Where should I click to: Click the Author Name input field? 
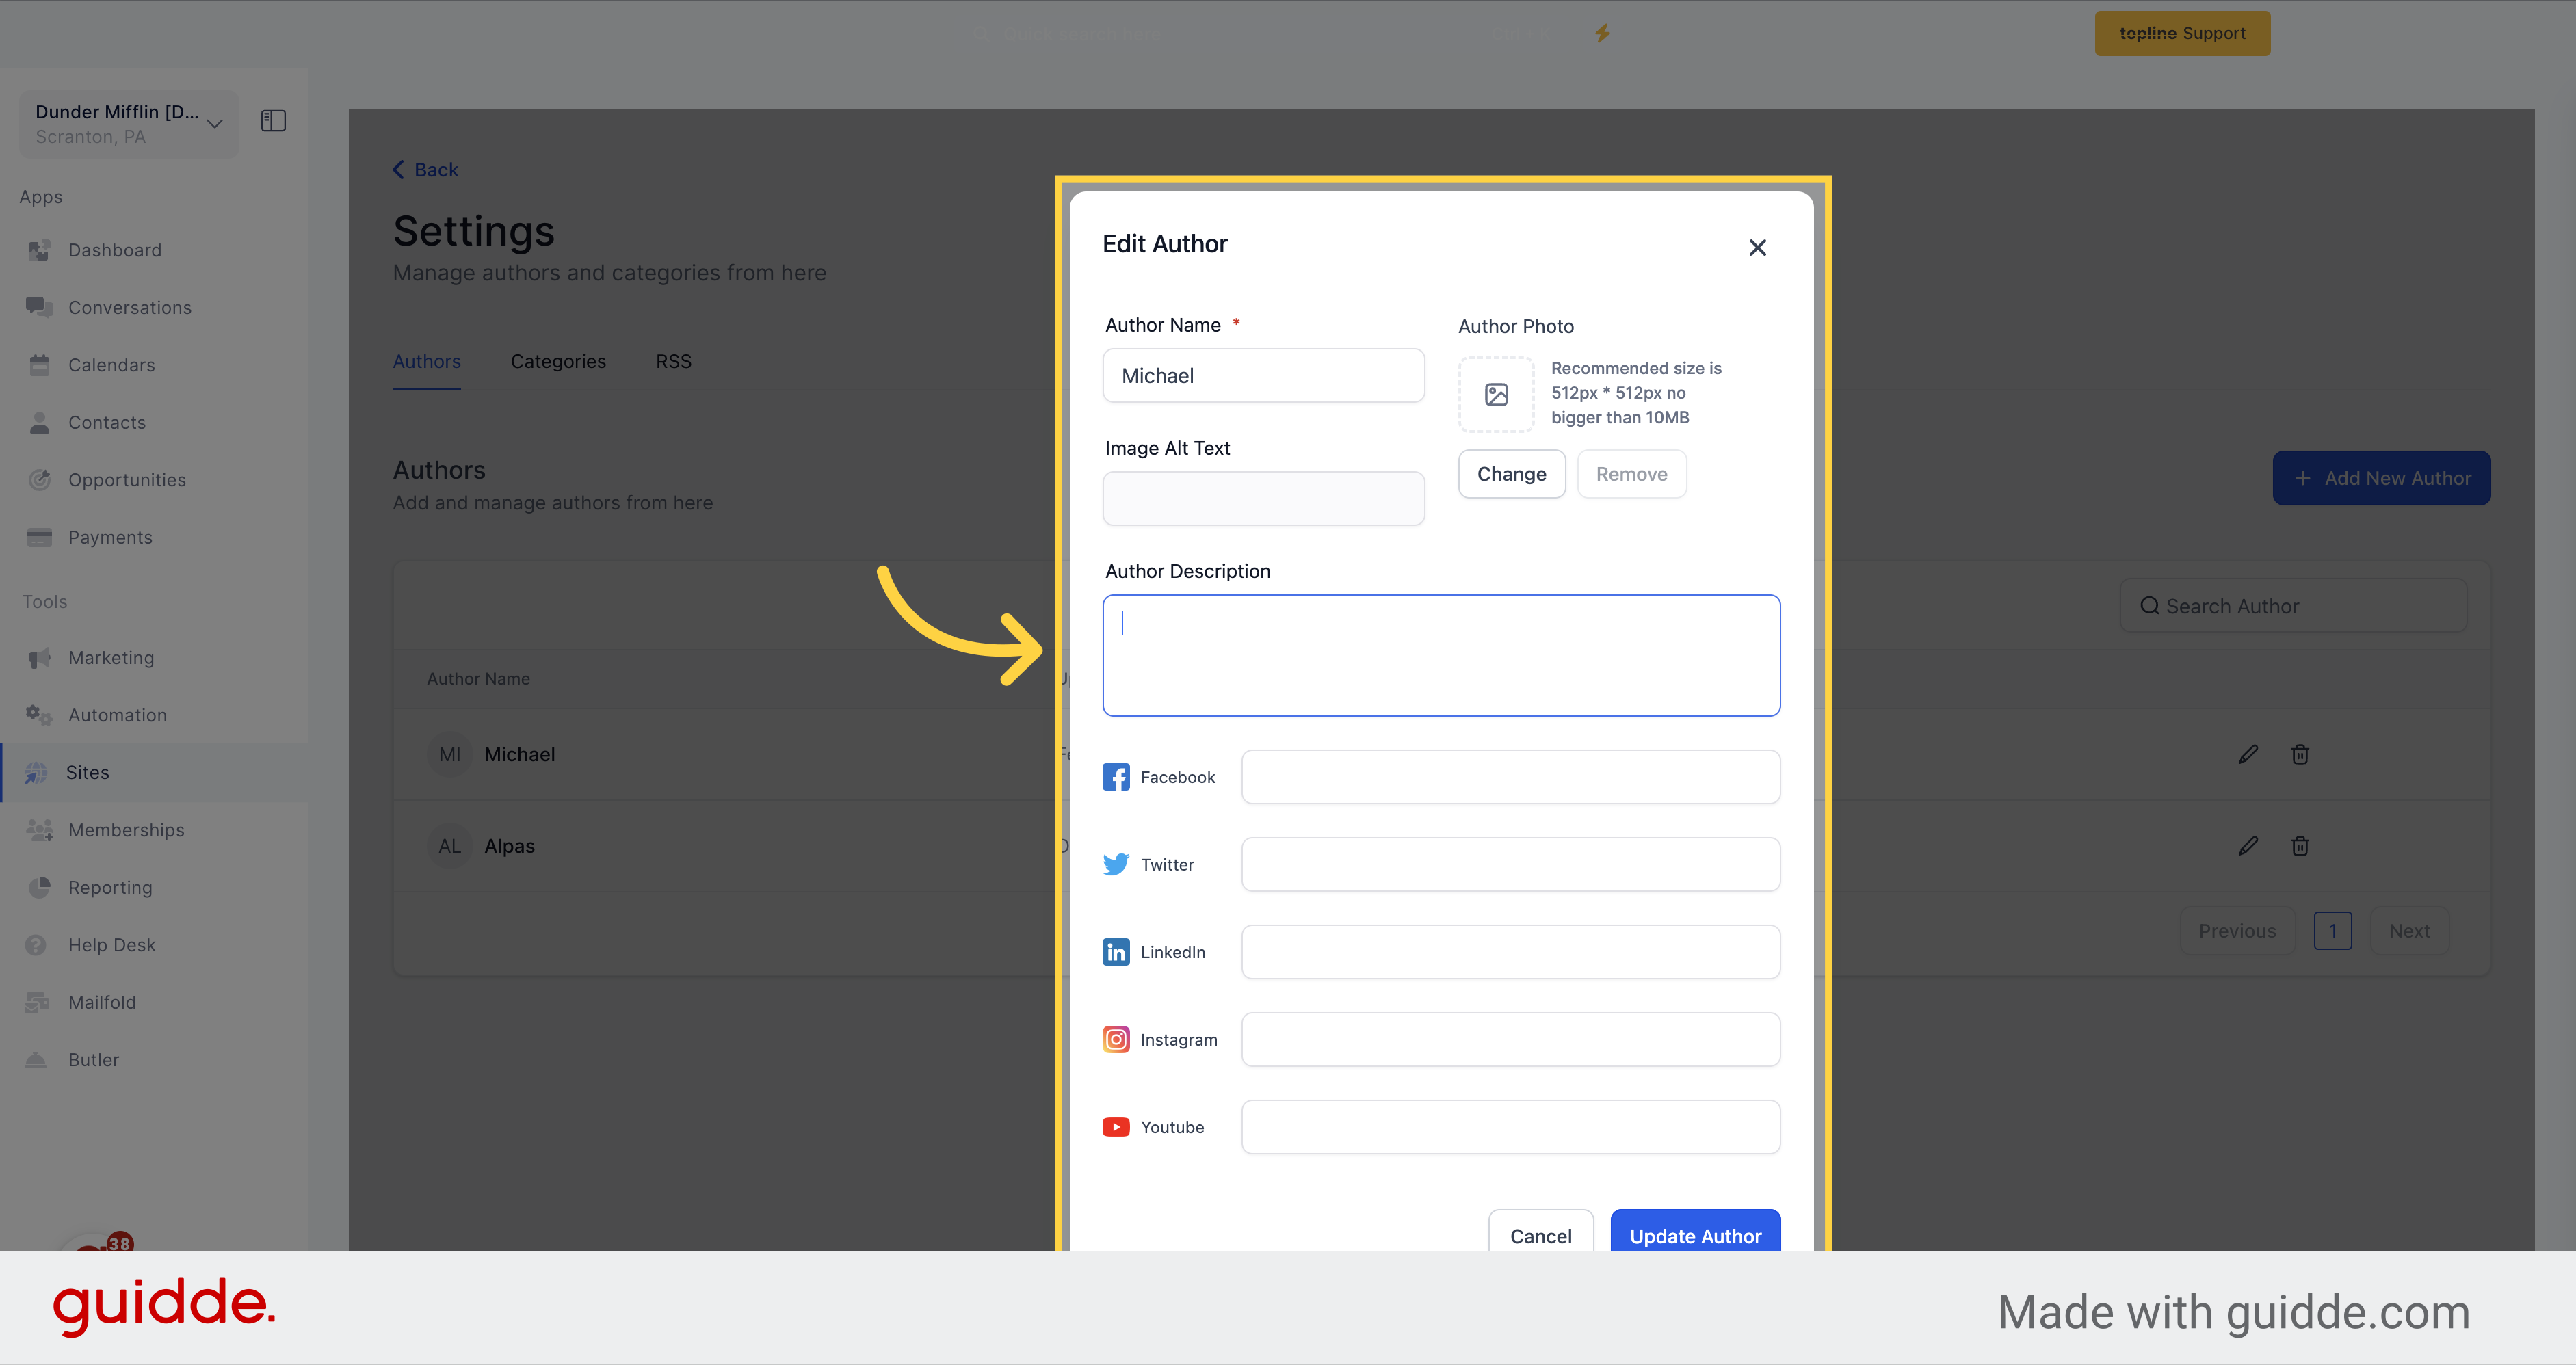pos(1263,376)
